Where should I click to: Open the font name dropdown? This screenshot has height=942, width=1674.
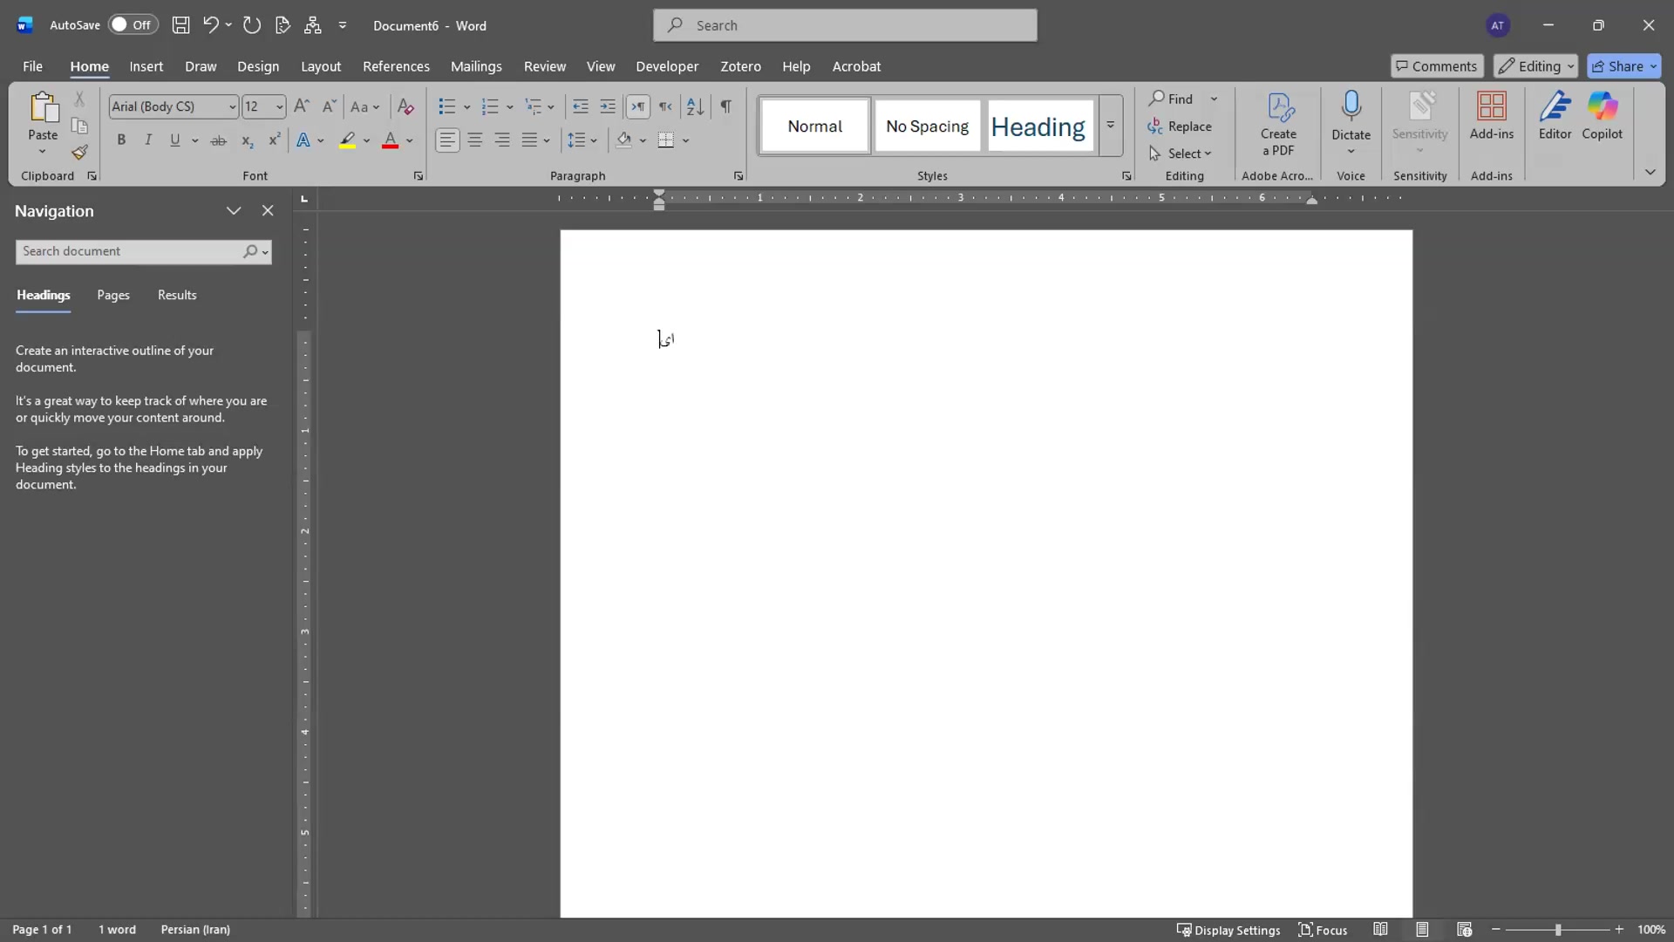tap(232, 106)
